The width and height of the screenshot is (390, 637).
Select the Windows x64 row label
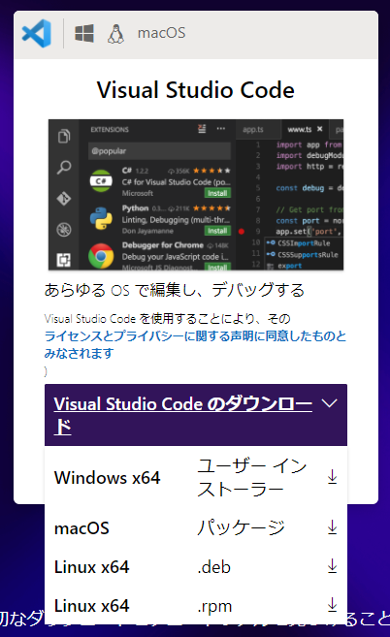(x=108, y=477)
